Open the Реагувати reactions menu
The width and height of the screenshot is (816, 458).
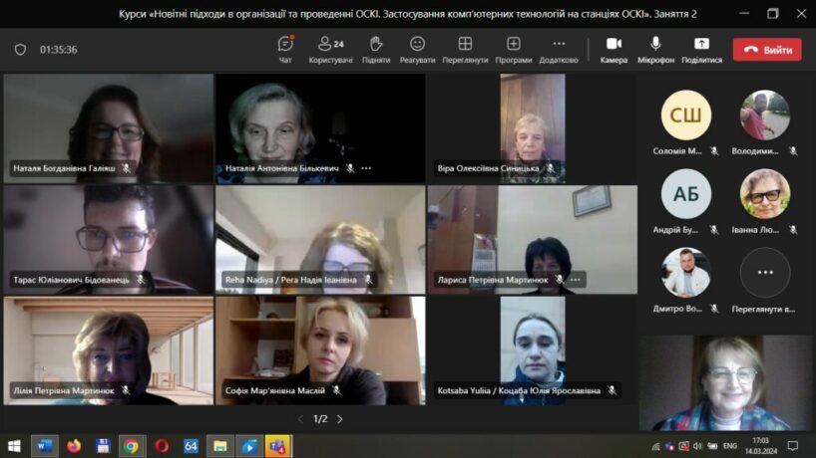pos(417,49)
